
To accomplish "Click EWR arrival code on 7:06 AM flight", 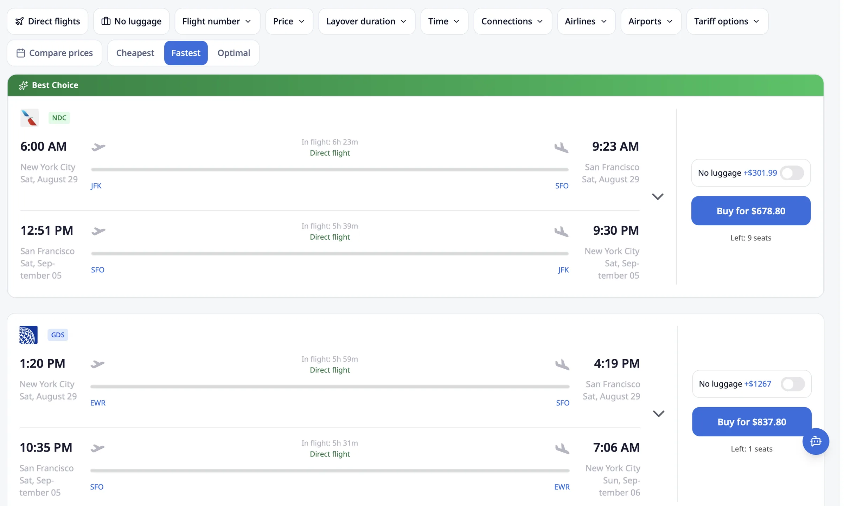I will pyautogui.click(x=562, y=487).
